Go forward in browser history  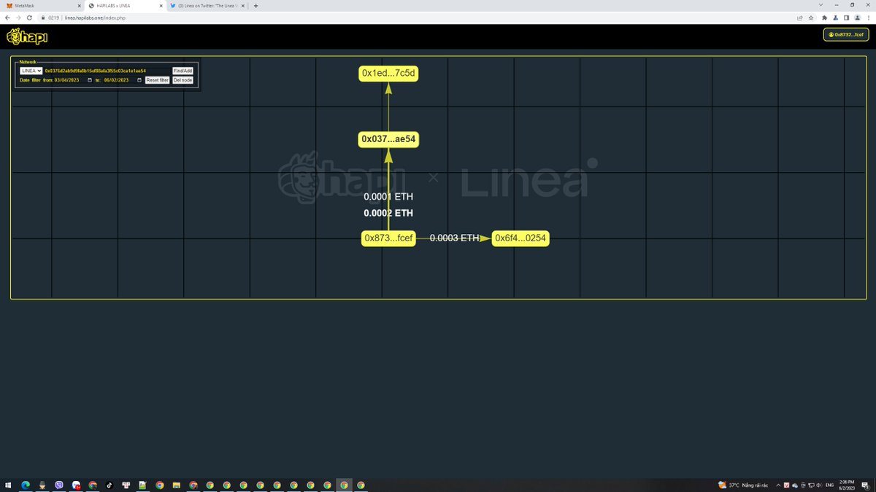(18, 17)
